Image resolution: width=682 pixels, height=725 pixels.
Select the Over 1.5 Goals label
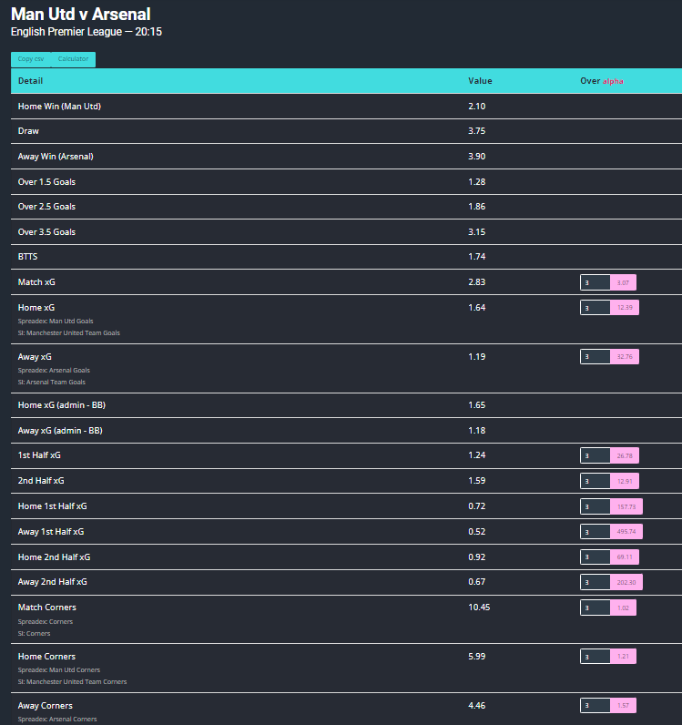click(x=46, y=182)
